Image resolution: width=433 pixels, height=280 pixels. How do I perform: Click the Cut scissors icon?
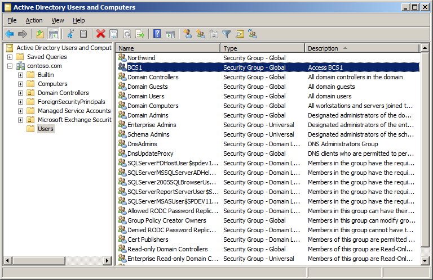pyautogui.click(x=70, y=34)
